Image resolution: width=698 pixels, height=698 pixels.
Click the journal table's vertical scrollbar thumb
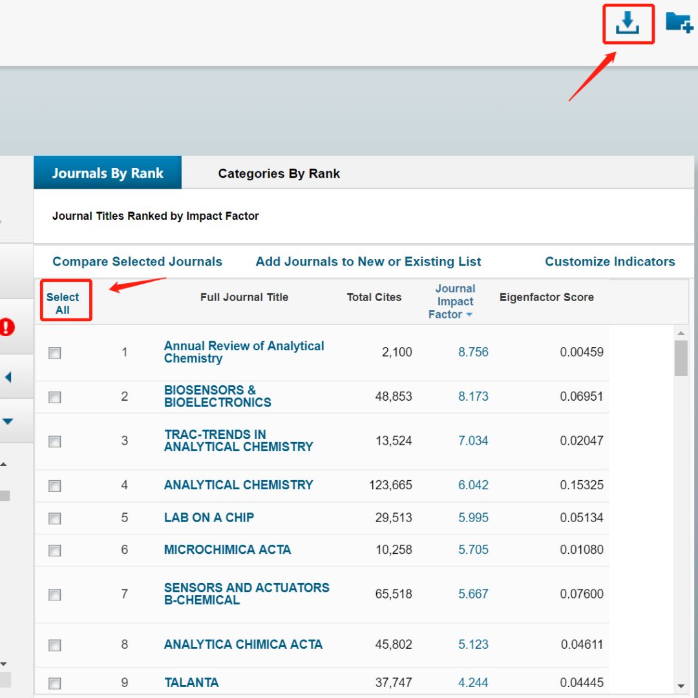click(681, 358)
